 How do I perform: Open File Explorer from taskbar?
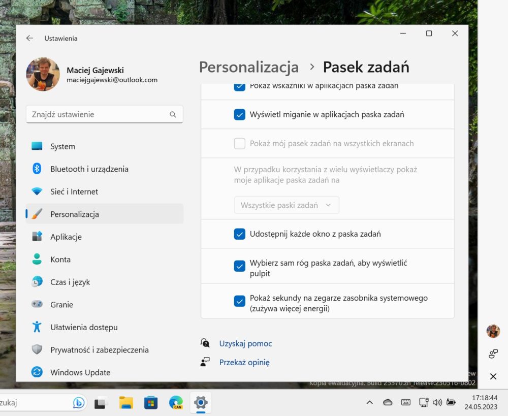[x=126, y=403]
